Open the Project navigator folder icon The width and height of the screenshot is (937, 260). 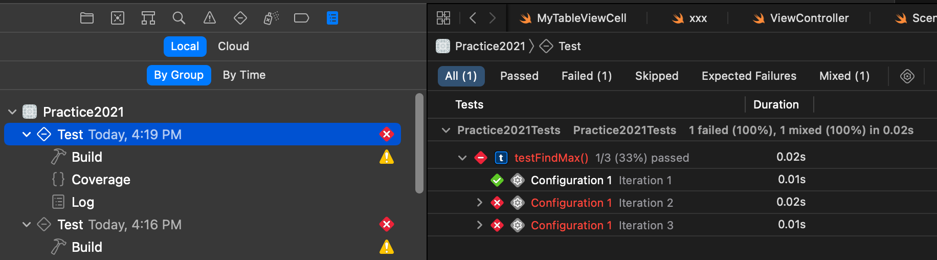click(x=87, y=18)
